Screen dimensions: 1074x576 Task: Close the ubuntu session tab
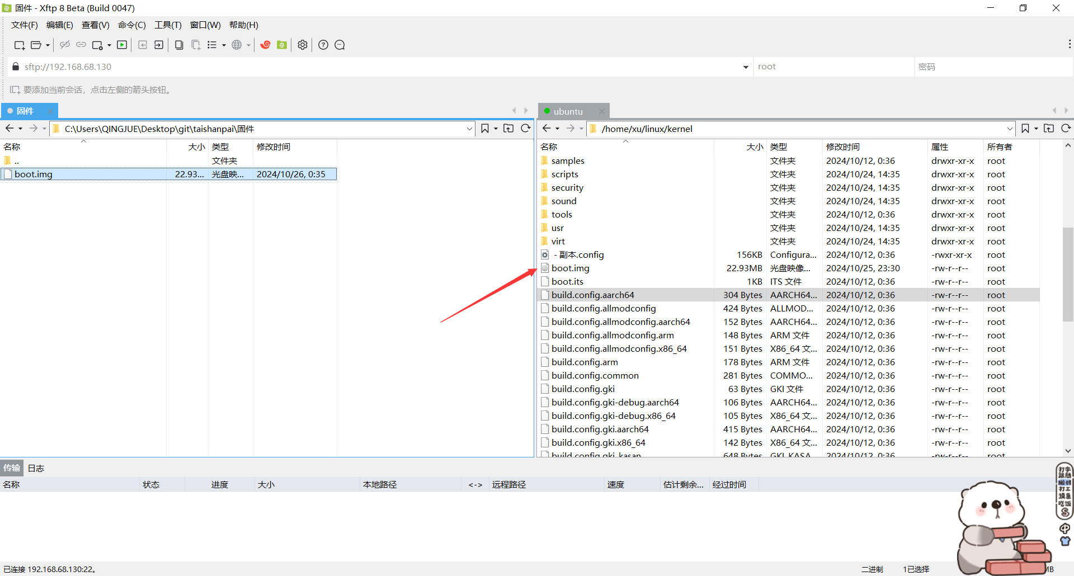pos(601,111)
